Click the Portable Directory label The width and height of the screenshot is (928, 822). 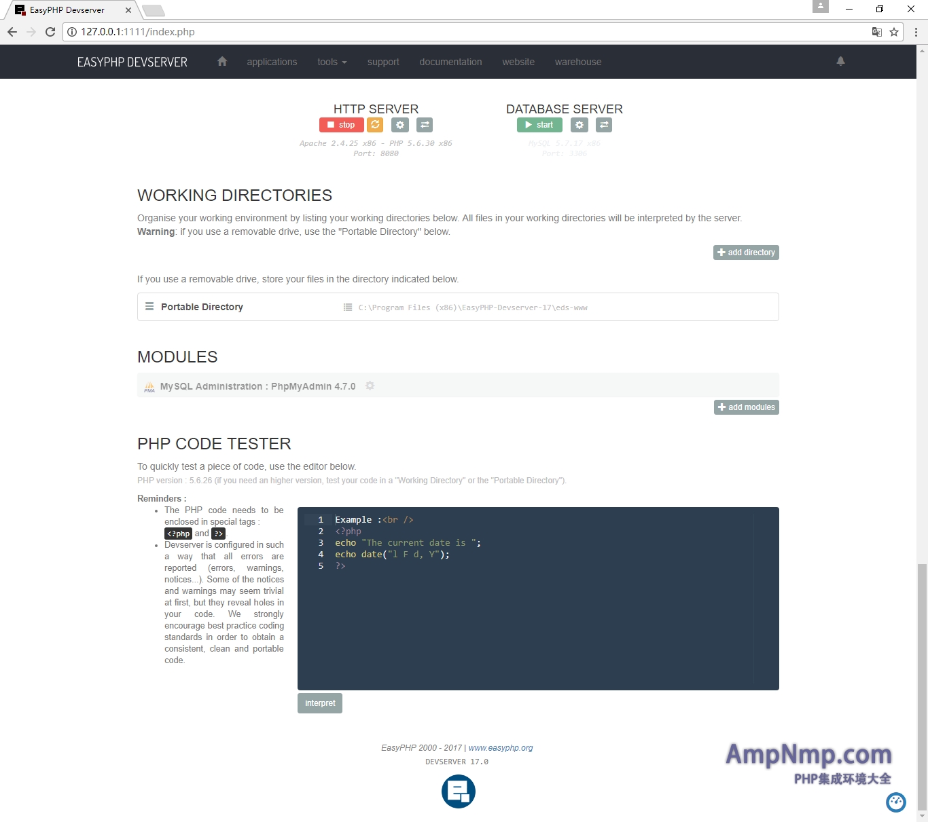tap(202, 307)
